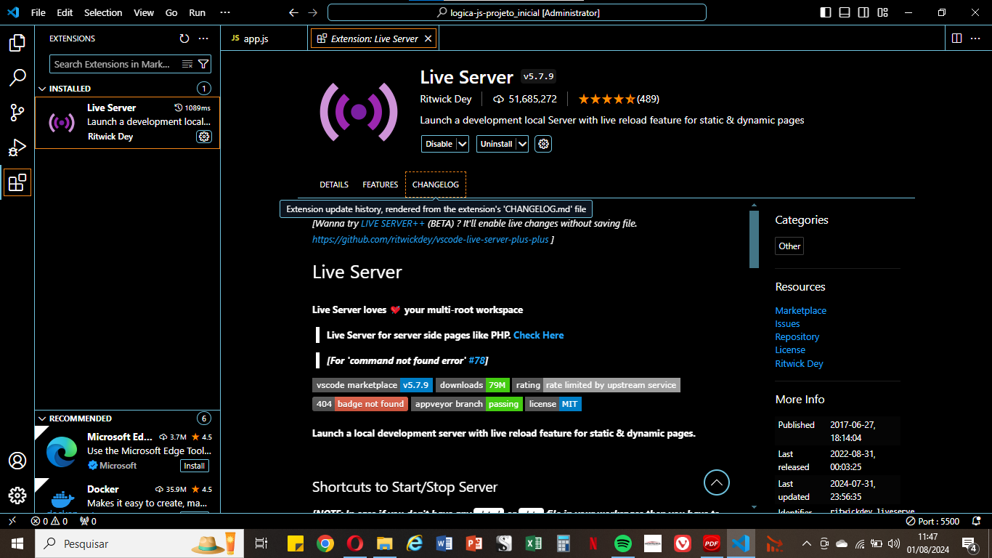Open the Selection menu

(x=103, y=12)
